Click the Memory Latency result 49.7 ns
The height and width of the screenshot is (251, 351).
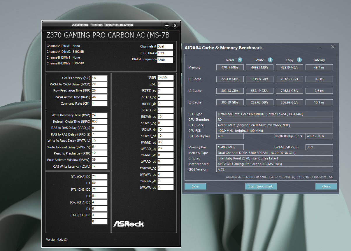click(x=319, y=67)
